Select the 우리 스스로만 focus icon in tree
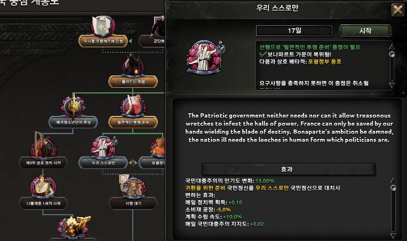Image resolution: width=407 pixels, height=241 pixels. pyautogui.click(x=103, y=147)
